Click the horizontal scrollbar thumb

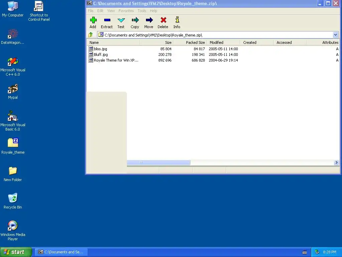(x=158, y=162)
